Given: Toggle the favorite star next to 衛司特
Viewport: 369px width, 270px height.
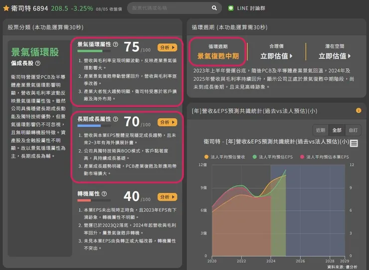Looking at the screenshot, I should point(6,8).
